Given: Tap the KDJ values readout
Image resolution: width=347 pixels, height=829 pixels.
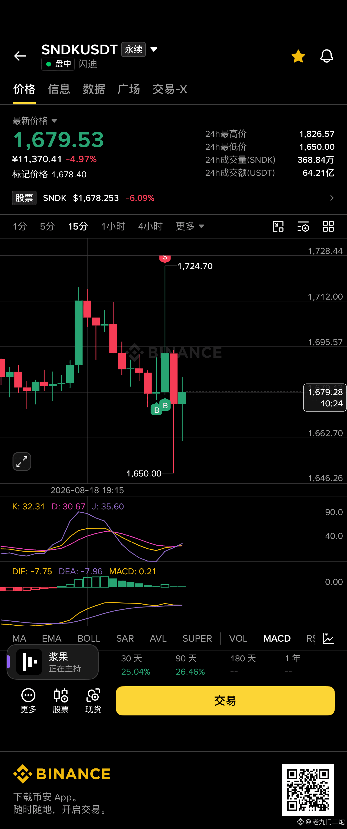Looking at the screenshot, I should click(68, 506).
